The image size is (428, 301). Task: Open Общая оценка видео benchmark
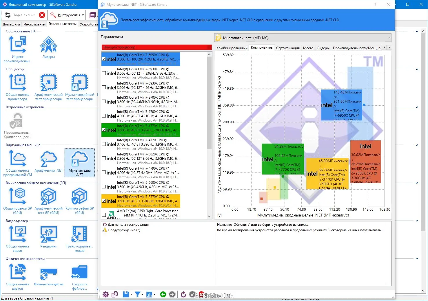[x=18, y=239]
